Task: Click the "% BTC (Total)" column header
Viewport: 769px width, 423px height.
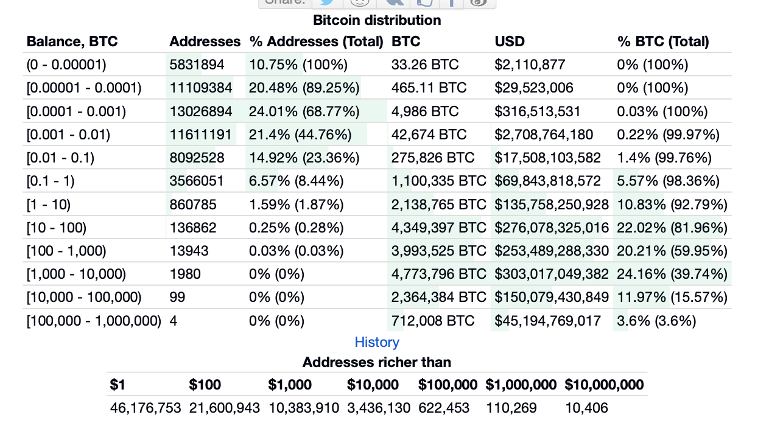Action: pyautogui.click(x=663, y=41)
